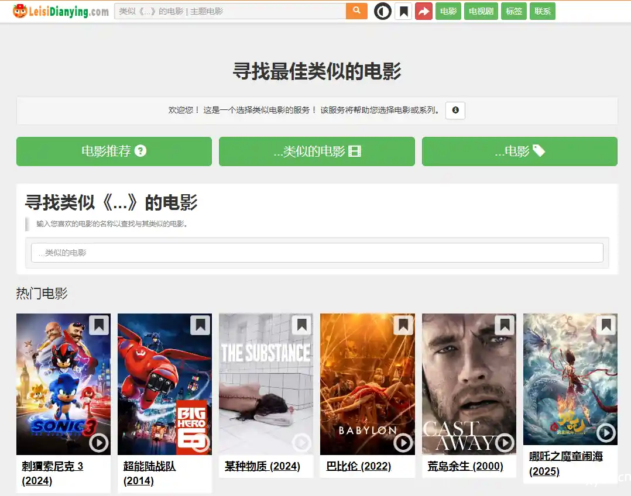Play trailer on The Substance poster
This screenshot has height=496, width=631.
[301, 443]
